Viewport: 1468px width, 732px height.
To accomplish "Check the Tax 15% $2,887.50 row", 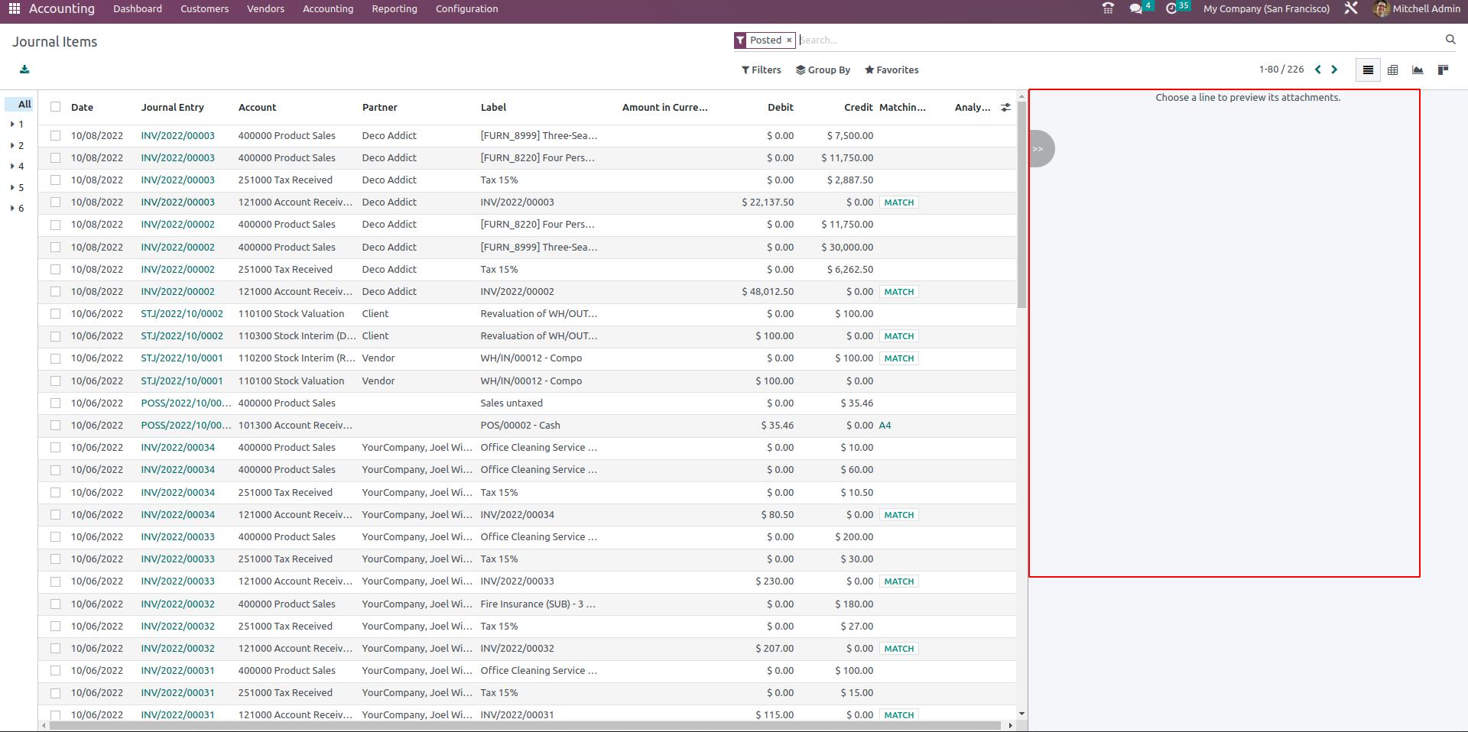I will tap(55, 180).
